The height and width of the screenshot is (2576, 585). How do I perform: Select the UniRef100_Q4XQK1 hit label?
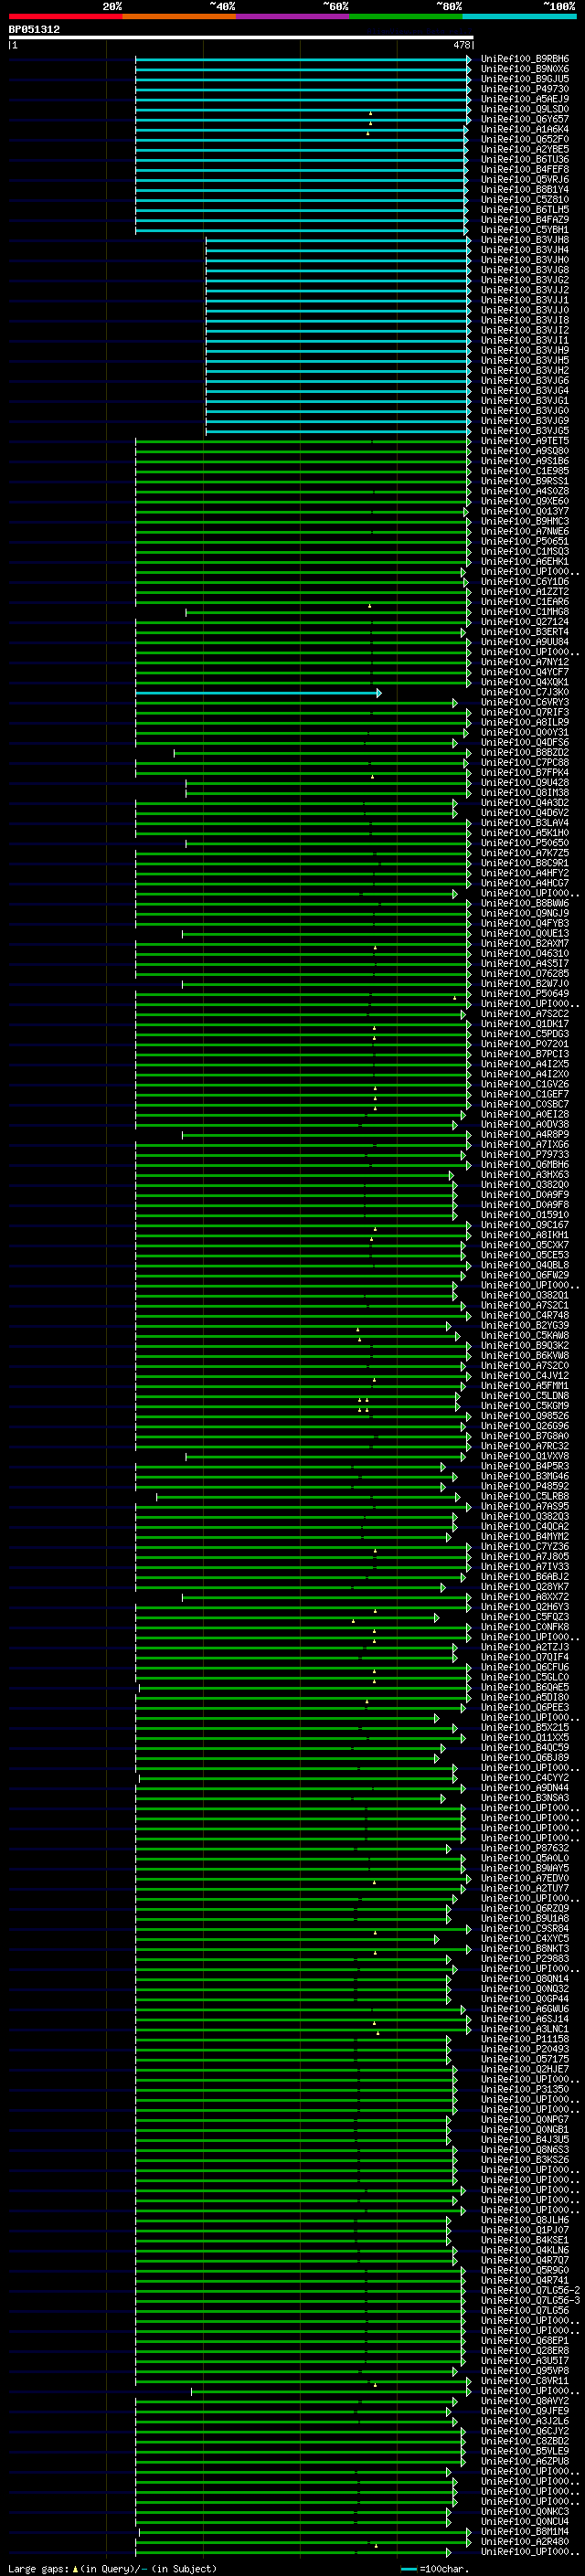click(525, 682)
